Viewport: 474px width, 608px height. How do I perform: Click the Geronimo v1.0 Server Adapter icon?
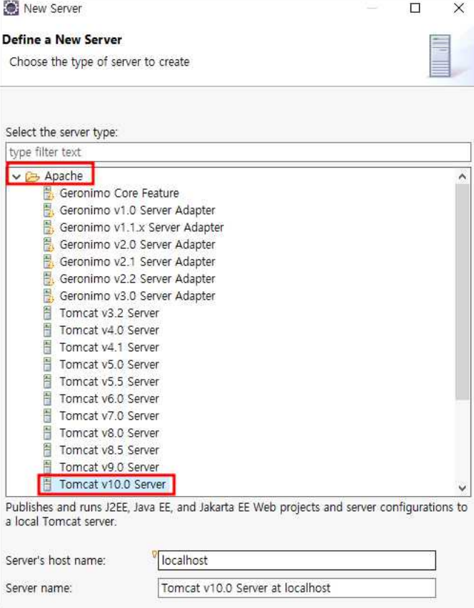[x=48, y=211]
